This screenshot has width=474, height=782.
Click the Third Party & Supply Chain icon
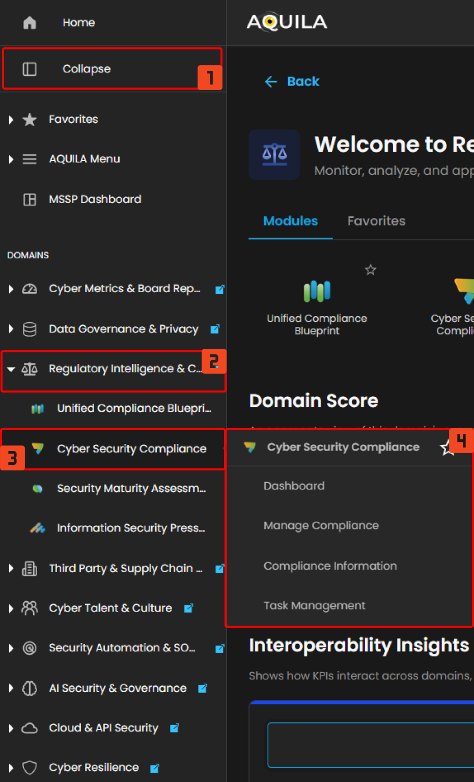[30, 568]
